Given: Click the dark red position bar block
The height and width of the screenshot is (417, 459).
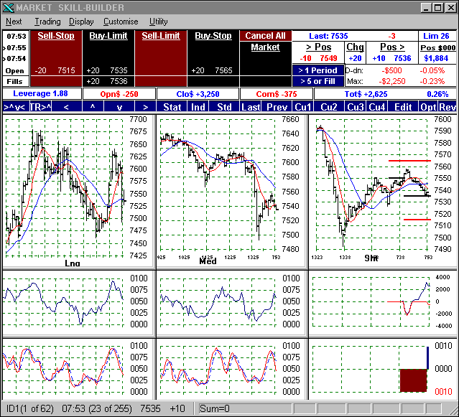Looking at the screenshot, I should [x=413, y=380].
